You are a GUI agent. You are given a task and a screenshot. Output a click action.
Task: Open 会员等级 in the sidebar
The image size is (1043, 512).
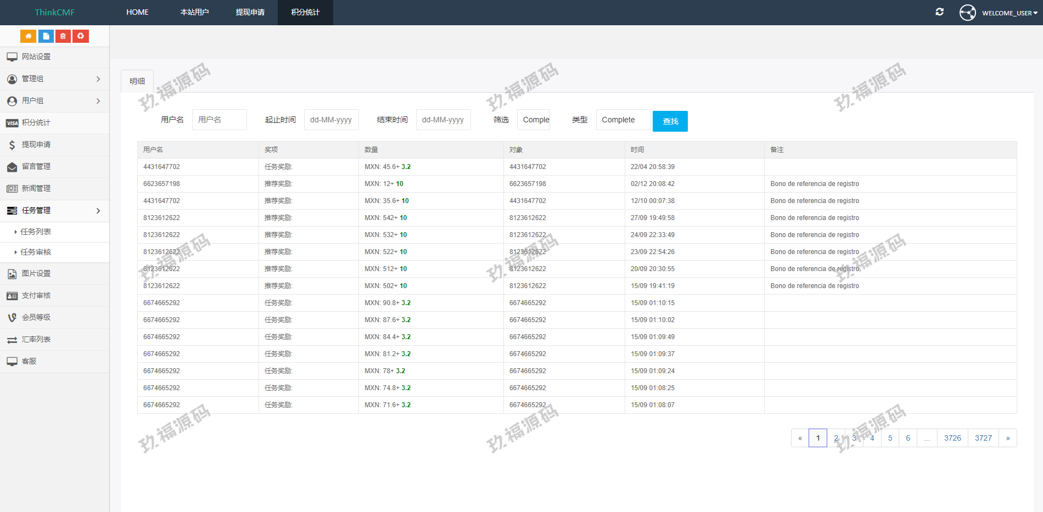pyautogui.click(x=36, y=318)
